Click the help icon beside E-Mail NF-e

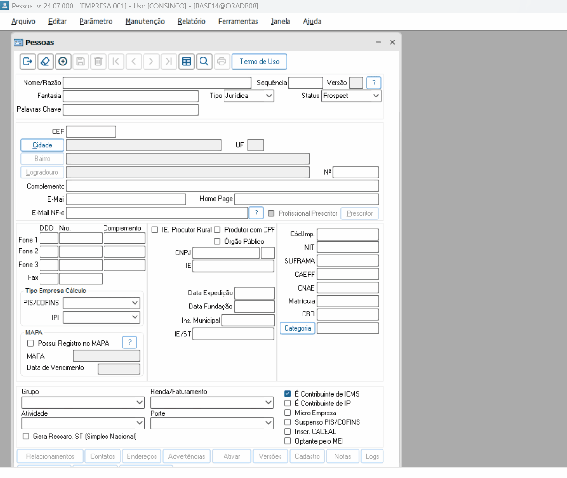256,213
